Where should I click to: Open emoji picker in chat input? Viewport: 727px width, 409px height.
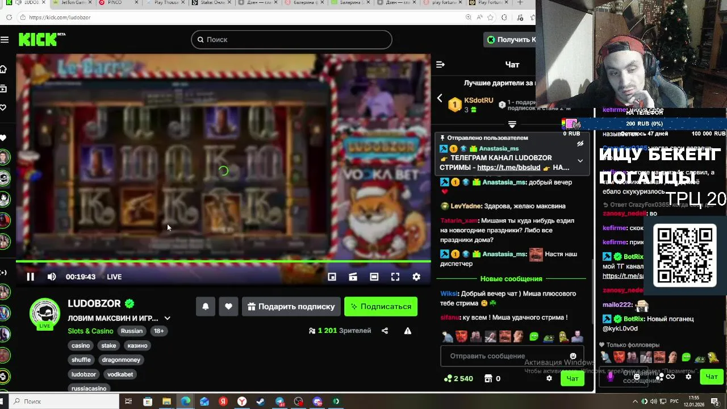point(573,356)
